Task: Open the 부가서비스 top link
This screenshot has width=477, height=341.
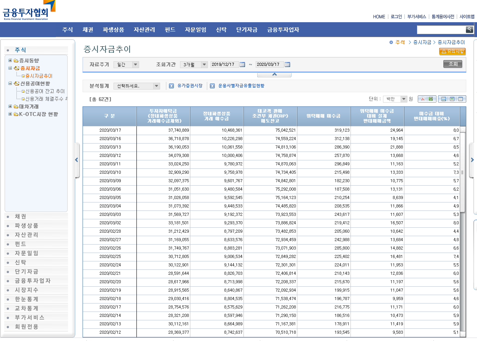Action: point(417,16)
